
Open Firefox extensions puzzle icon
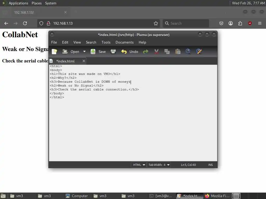240,23
